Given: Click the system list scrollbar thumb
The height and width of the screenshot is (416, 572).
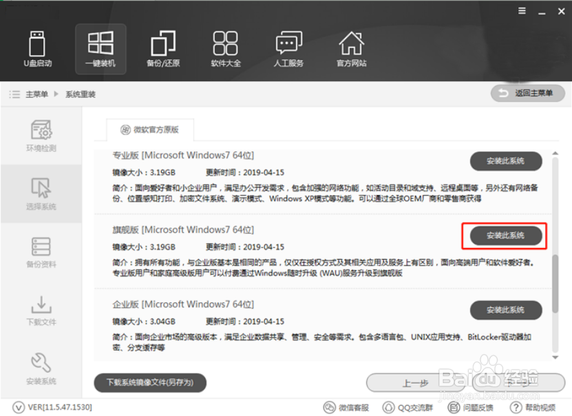Looking at the screenshot, I should (x=555, y=284).
